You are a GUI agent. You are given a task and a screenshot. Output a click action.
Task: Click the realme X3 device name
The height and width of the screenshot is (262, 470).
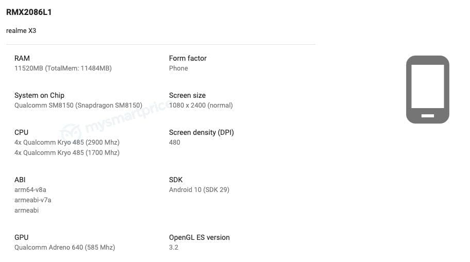(x=21, y=30)
